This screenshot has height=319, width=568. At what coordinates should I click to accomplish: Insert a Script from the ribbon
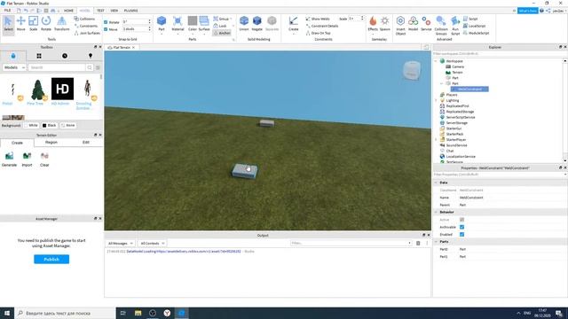click(470, 19)
